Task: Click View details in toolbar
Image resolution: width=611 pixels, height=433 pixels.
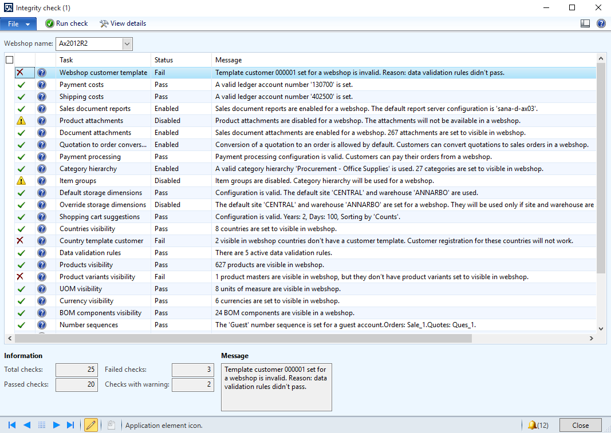Action: coord(123,23)
